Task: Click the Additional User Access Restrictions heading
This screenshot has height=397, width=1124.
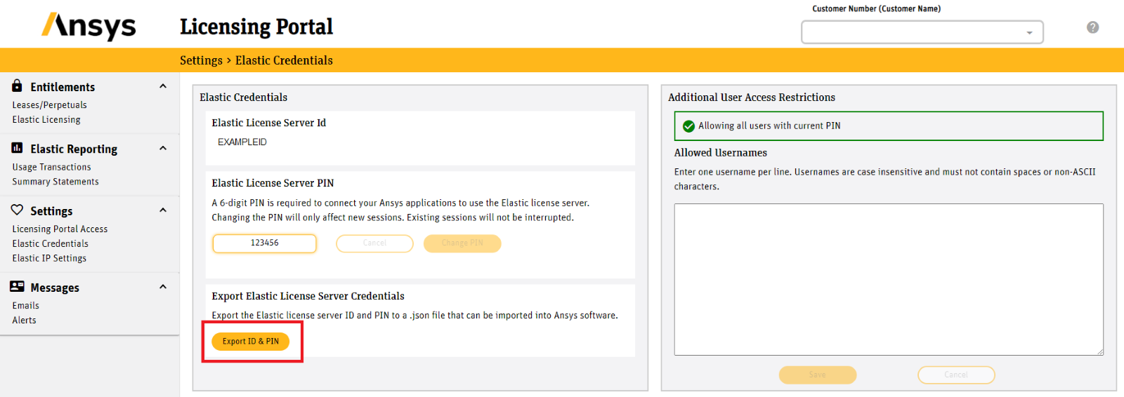Action: pyautogui.click(x=752, y=97)
